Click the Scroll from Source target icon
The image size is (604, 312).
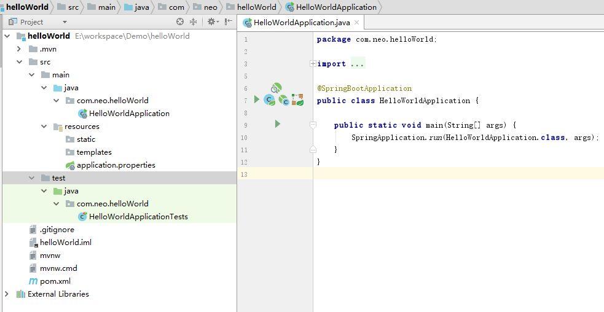coord(180,22)
